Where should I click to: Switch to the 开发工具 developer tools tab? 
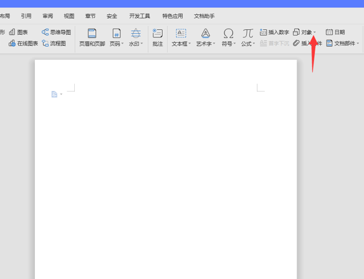tap(140, 16)
